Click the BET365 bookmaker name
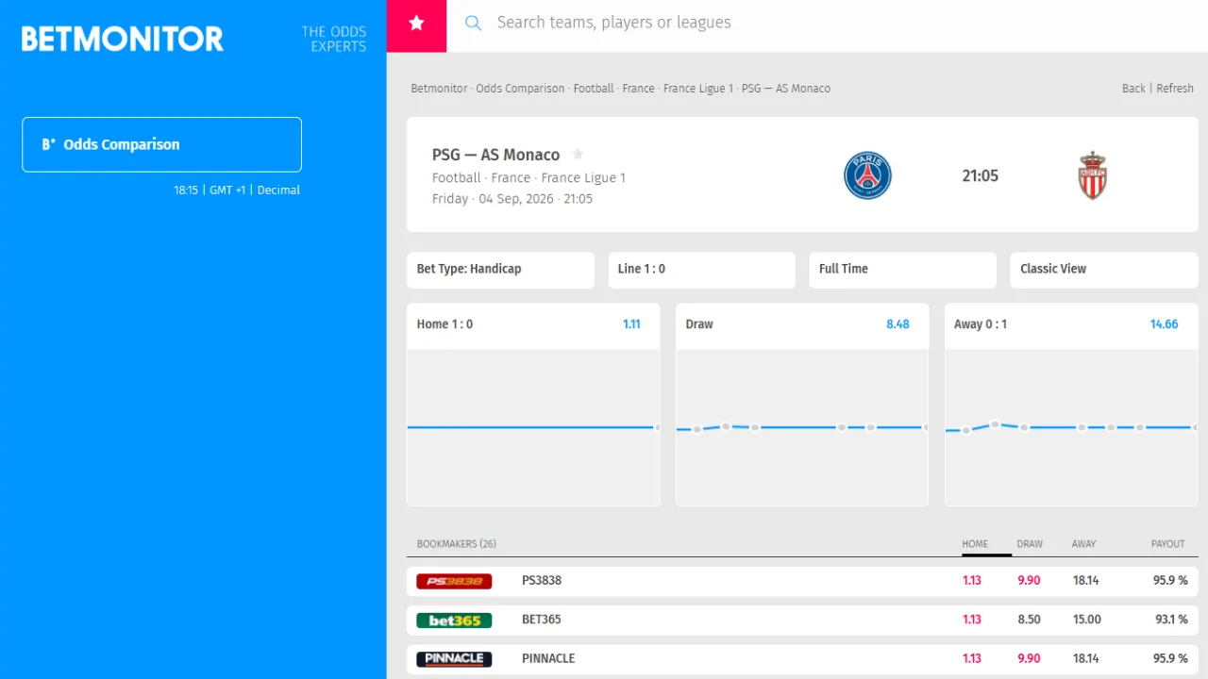 (x=542, y=620)
